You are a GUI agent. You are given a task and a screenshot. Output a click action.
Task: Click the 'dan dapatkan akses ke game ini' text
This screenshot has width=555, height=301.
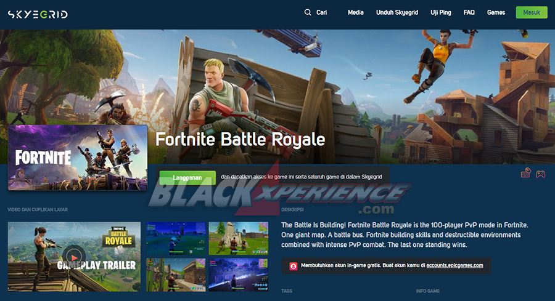301,177
